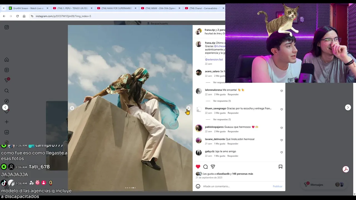Viewport: 356px width, 200px height.
Task: Switch to W&W - OIIA OIIA tab
Action: coord(160,8)
